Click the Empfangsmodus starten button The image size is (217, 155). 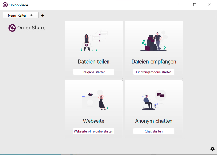tap(154, 72)
